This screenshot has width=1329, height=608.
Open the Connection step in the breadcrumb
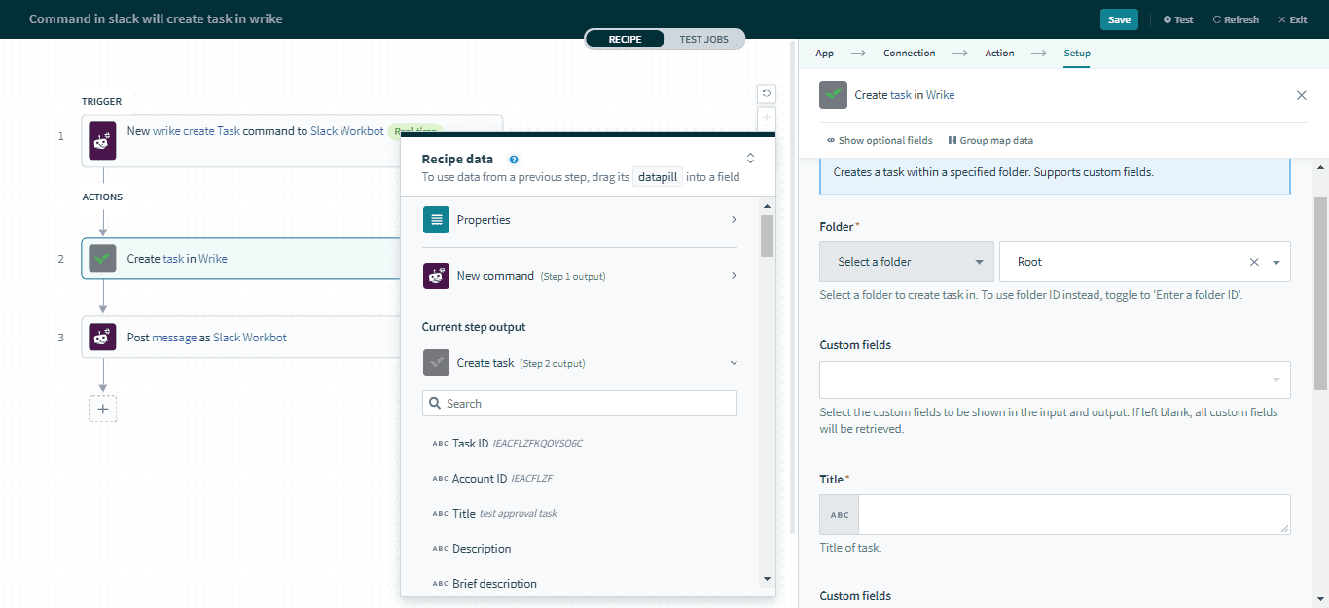[909, 53]
